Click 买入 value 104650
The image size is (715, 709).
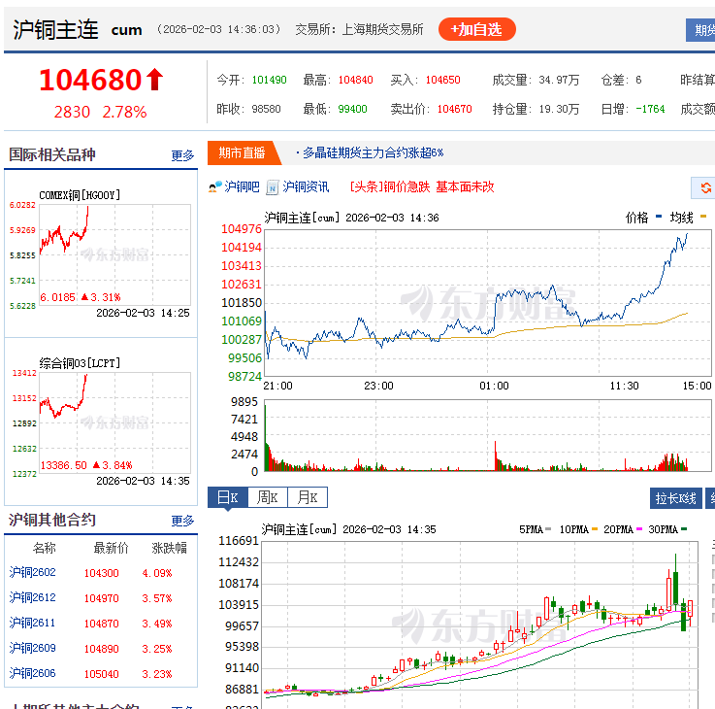tap(442, 80)
